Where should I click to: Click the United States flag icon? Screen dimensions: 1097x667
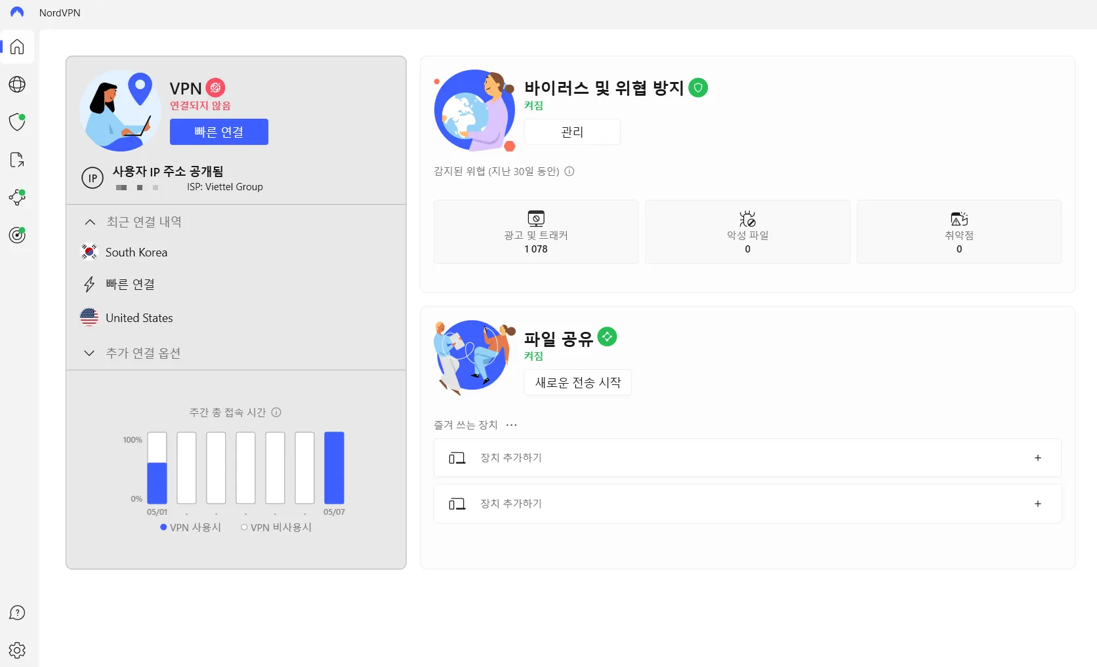tap(89, 317)
